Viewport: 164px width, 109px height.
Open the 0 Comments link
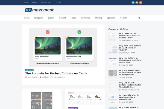pos(59,77)
